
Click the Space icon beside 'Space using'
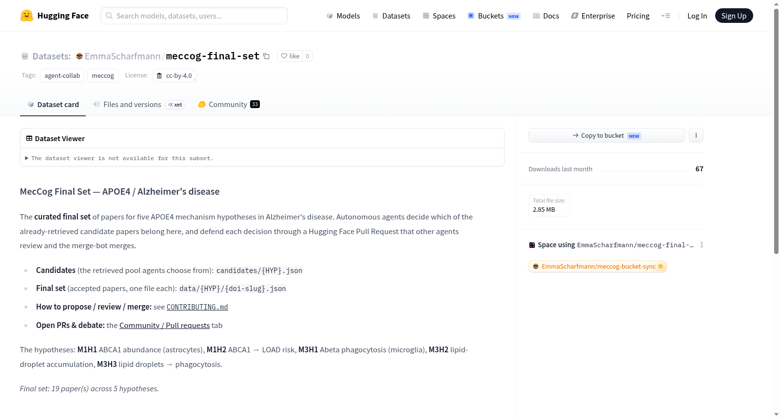(532, 245)
